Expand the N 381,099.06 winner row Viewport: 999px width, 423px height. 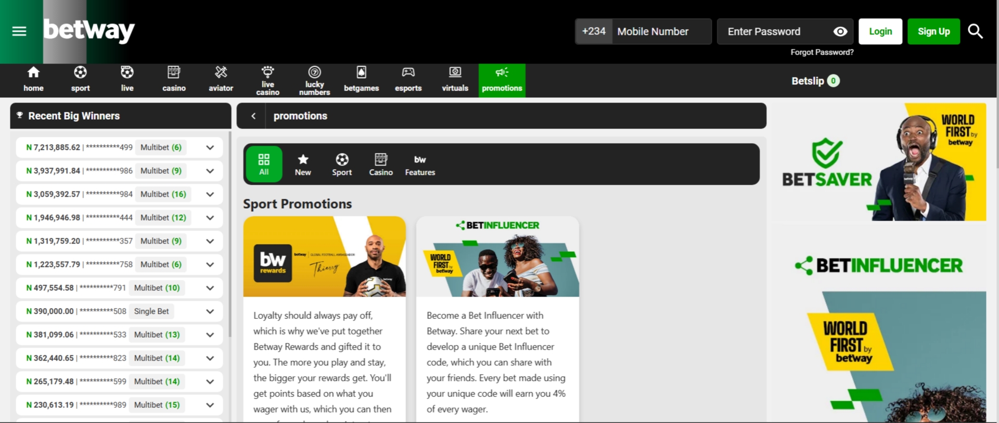click(210, 335)
